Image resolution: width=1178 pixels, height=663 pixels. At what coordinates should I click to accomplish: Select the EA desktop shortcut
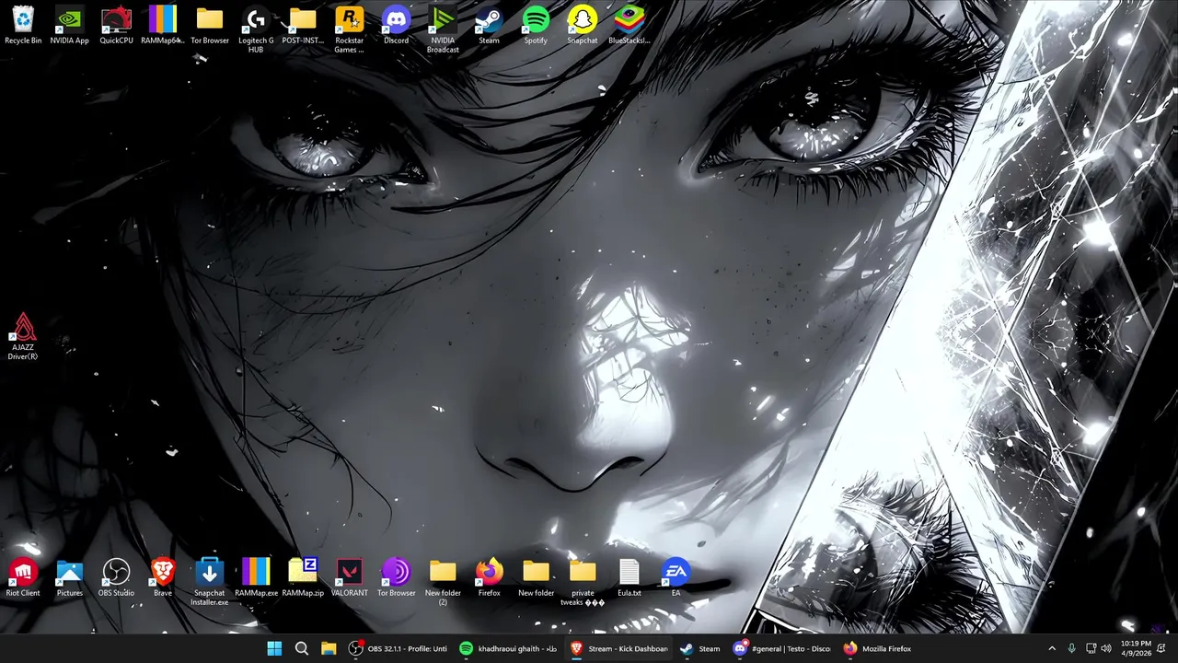(676, 578)
